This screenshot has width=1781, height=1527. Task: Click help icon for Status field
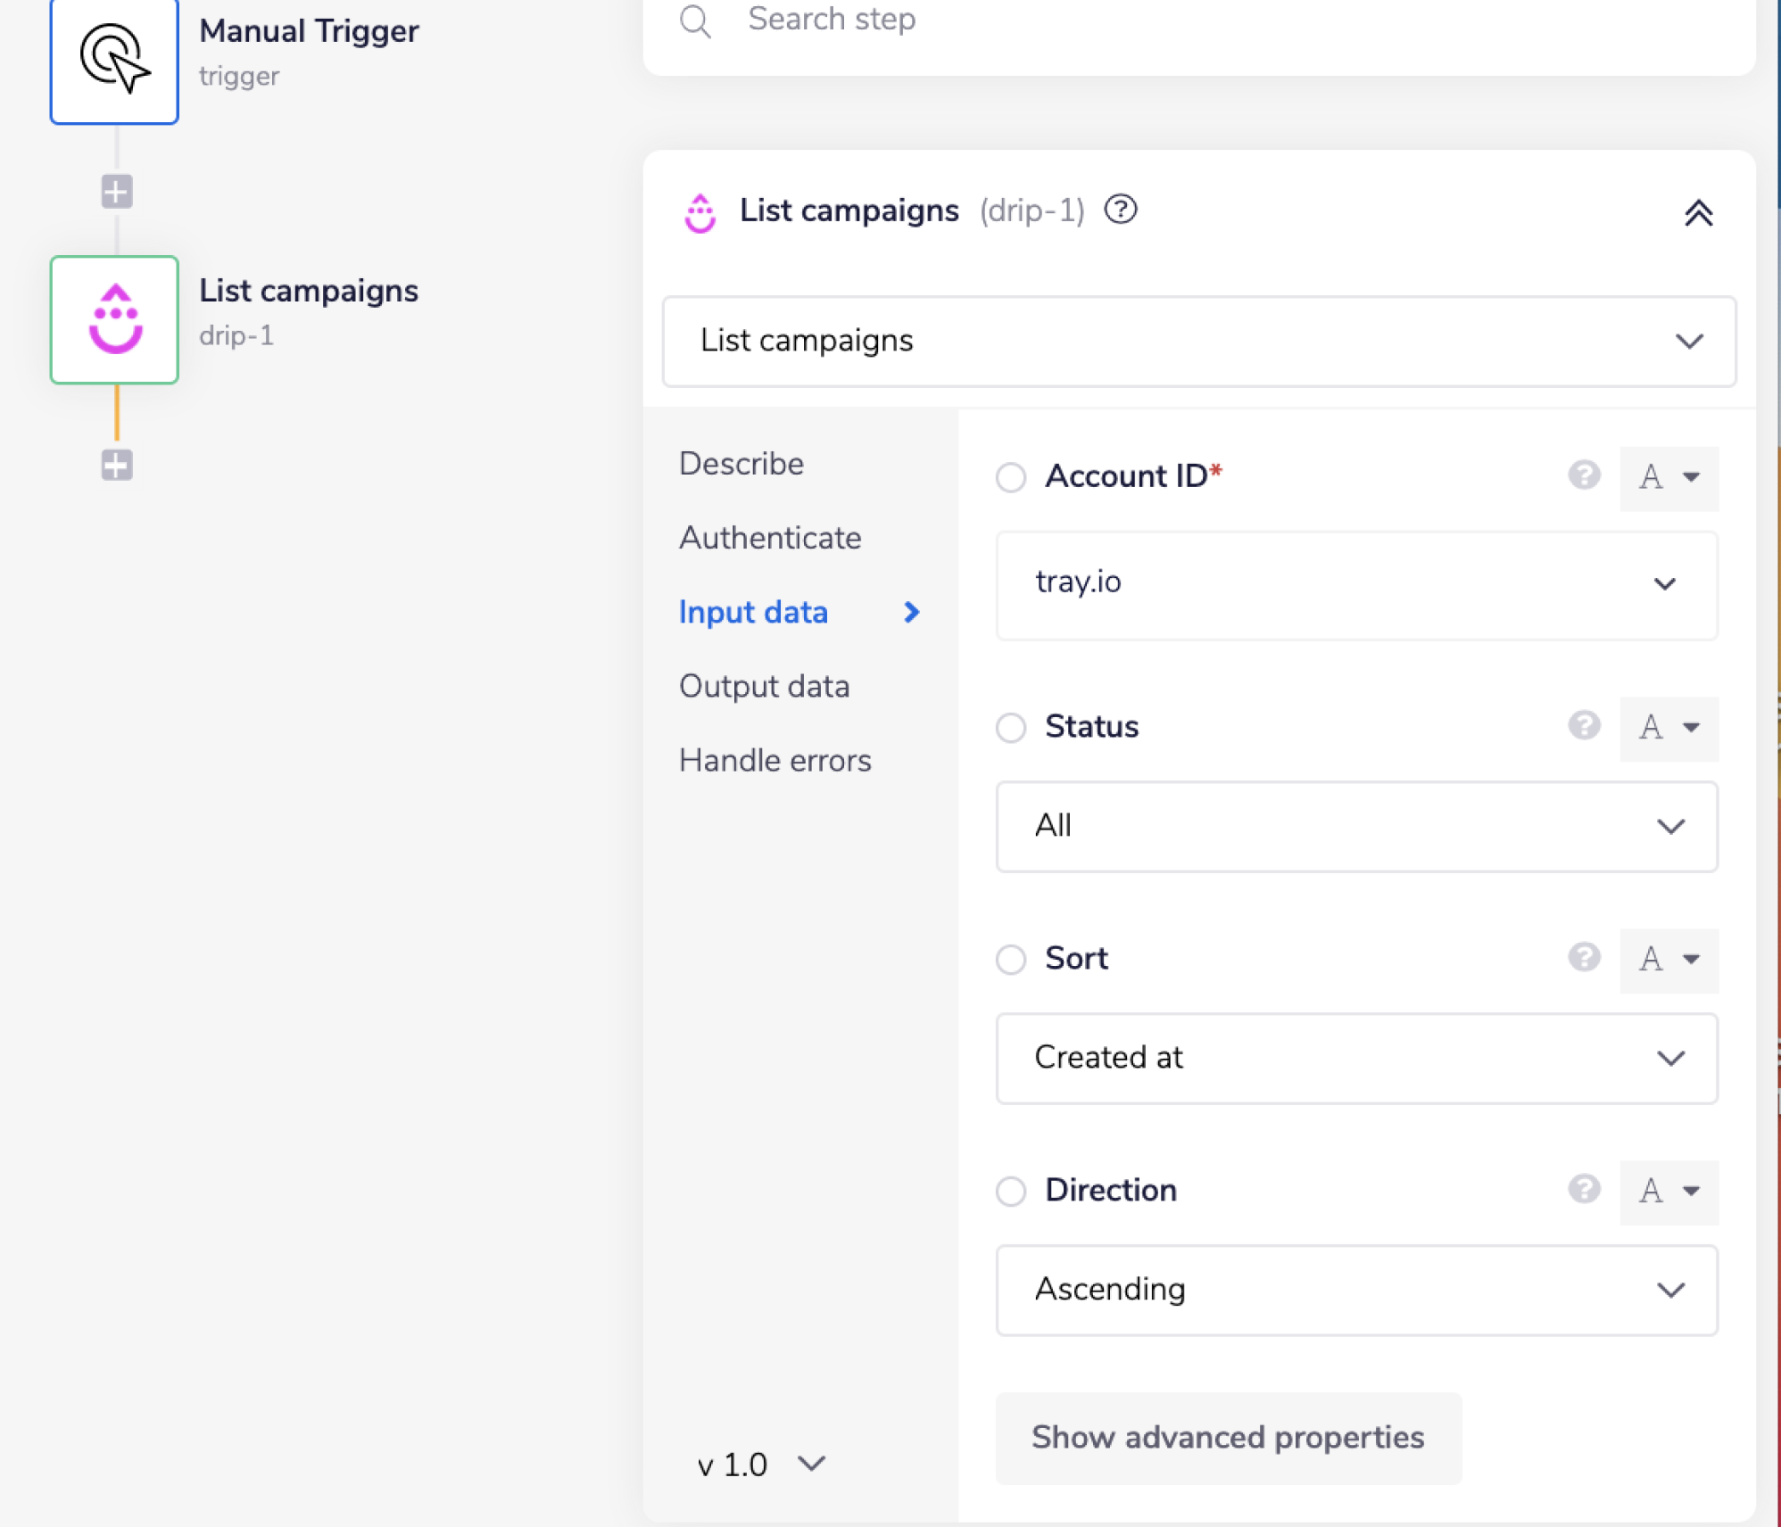[1584, 725]
